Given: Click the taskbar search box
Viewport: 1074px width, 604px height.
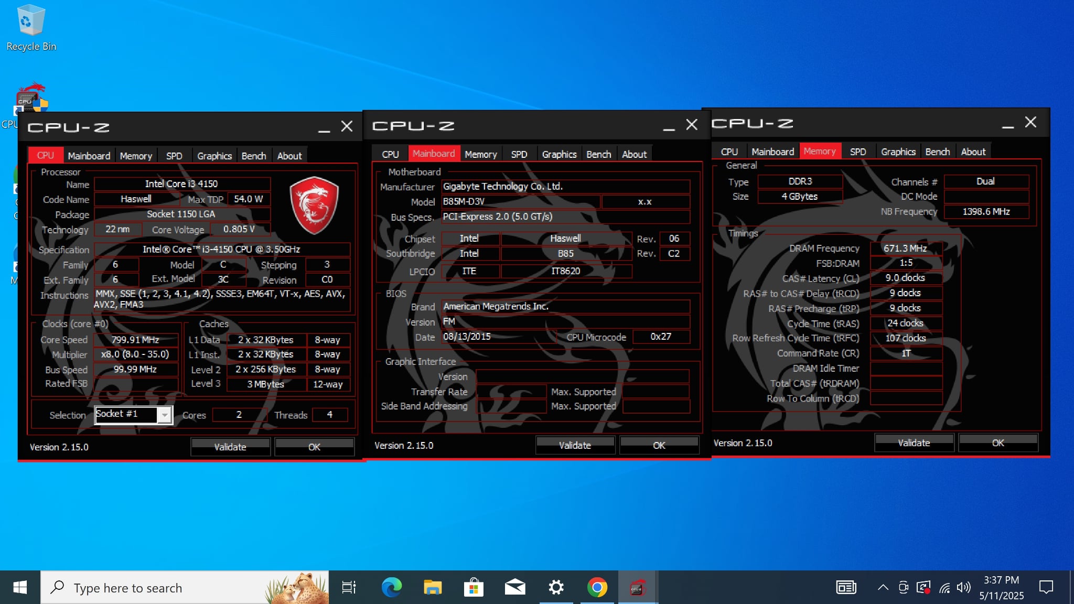Looking at the screenshot, I should pyautogui.click(x=185, y=588).
